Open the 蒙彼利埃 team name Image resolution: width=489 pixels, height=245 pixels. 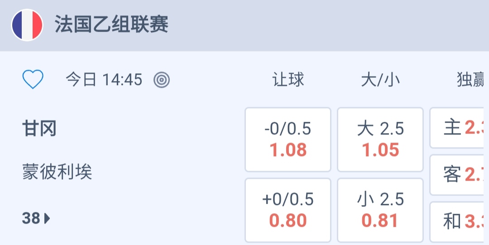(x=57, y=172)
